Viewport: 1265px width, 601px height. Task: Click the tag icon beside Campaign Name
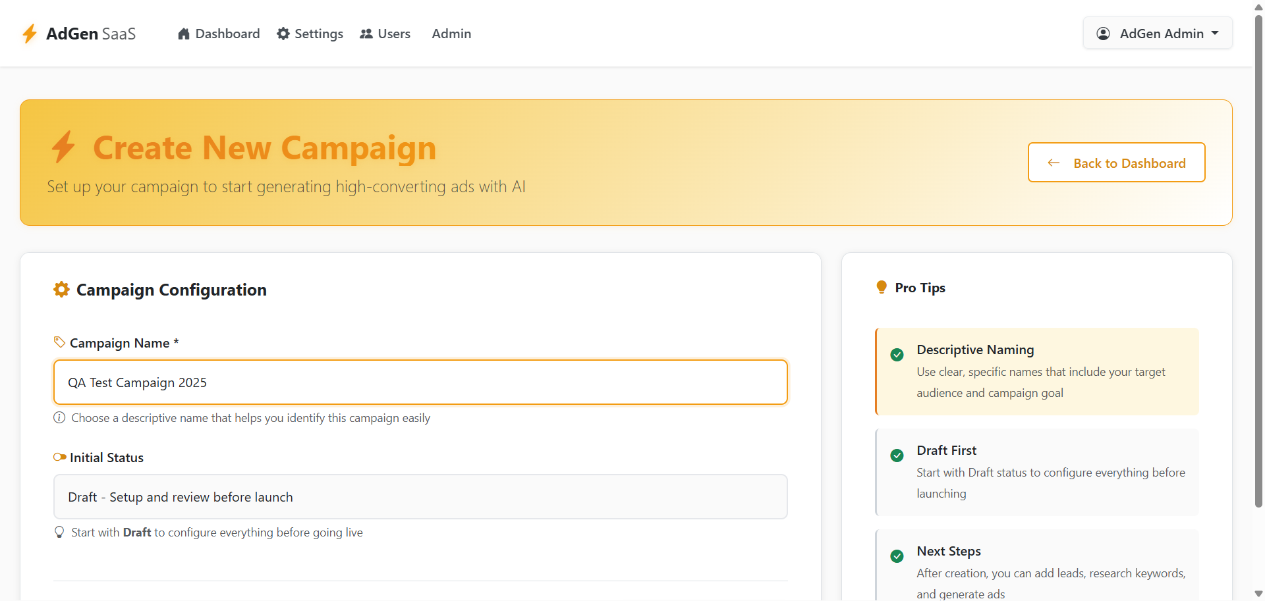[x=59, y=342]
